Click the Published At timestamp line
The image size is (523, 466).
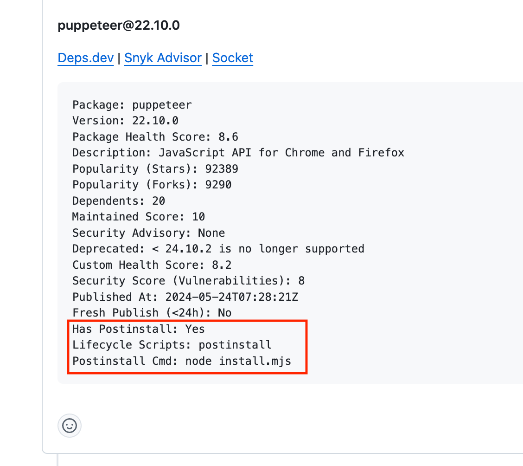pos(188,297)
